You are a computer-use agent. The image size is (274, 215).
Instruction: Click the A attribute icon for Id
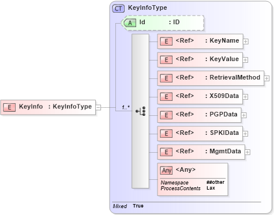(x=130, y=22)
